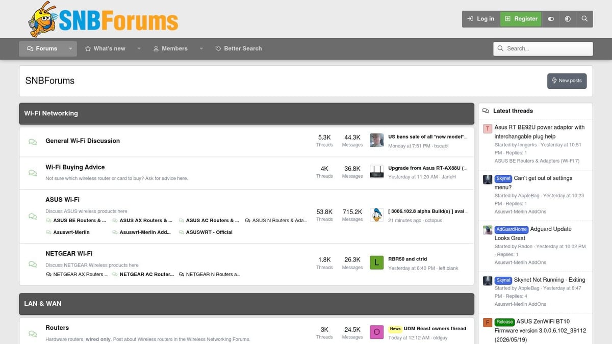Viewport: 612px width, 344px height.
Task: Open green L avatar in NETGEAR row
Action: pyautogui.click(x=376, y=263)
